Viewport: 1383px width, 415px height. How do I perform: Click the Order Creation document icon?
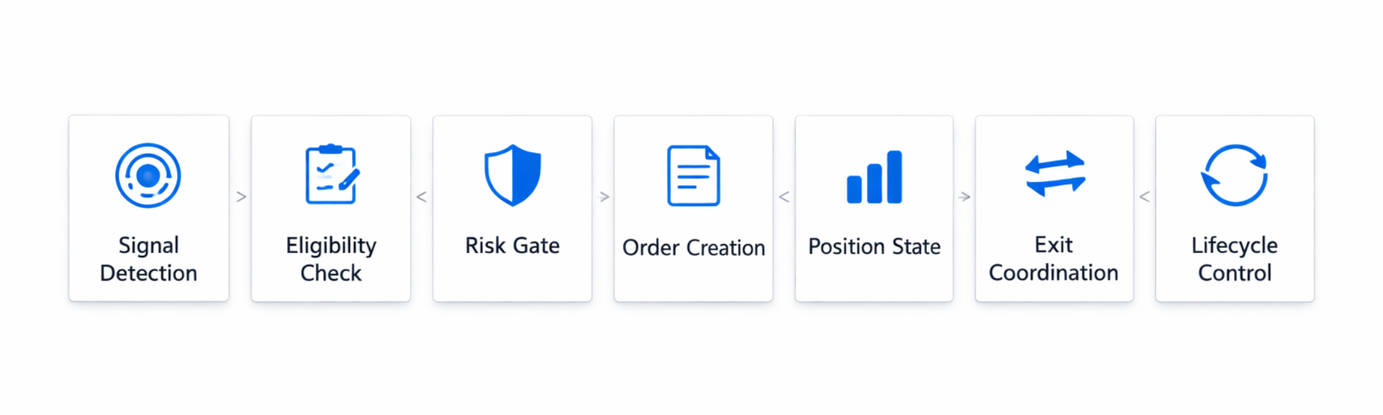click(x=694, y=176)
